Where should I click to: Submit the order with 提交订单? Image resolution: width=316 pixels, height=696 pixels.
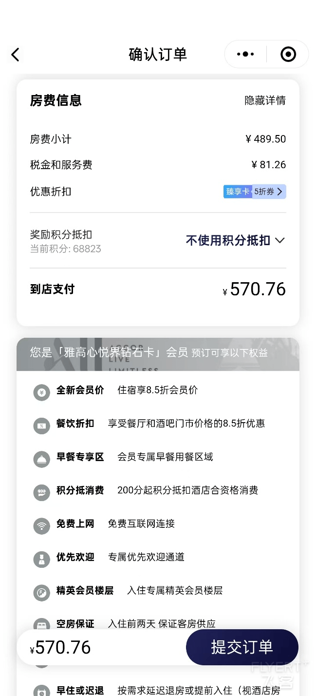click(x=242, y=647)
